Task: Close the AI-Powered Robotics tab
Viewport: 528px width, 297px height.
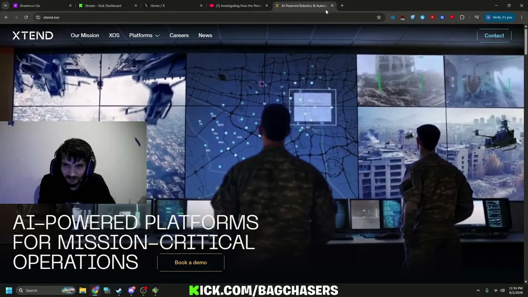Action: click(332, 6)
